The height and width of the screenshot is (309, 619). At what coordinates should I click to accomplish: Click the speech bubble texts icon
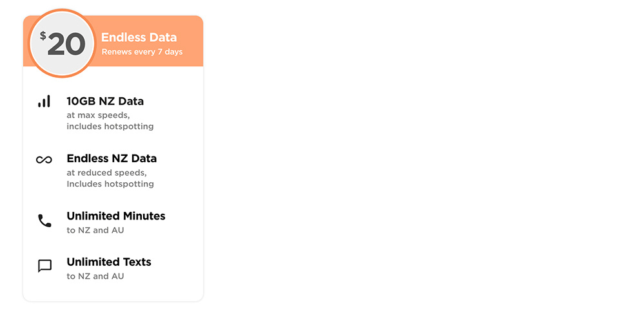[44, 266]
